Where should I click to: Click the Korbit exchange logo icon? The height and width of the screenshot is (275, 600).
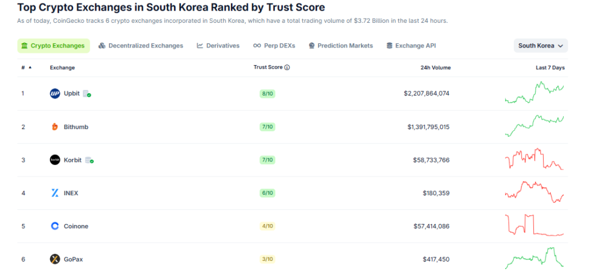pos(55,159)
